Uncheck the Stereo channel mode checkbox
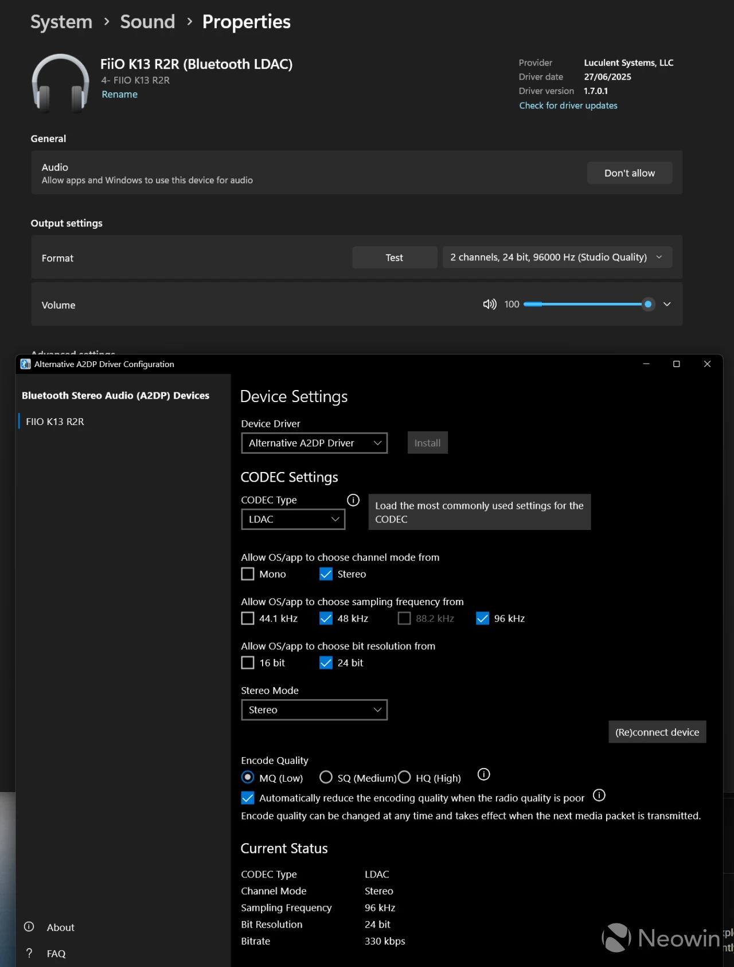Screen dimensions: 734x967 coord(326,574)
